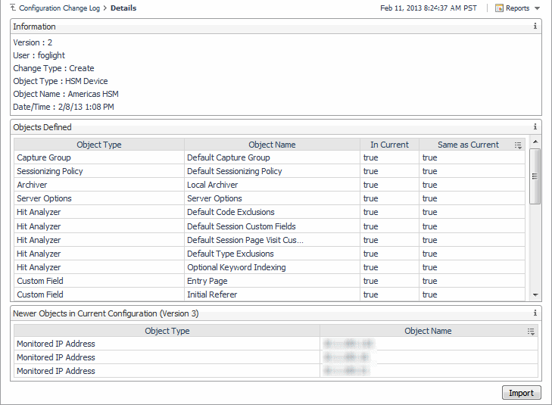This screenshot has width=552, height=405.
Task: Click the Capture Group object type cell
Action: [99, 157]
